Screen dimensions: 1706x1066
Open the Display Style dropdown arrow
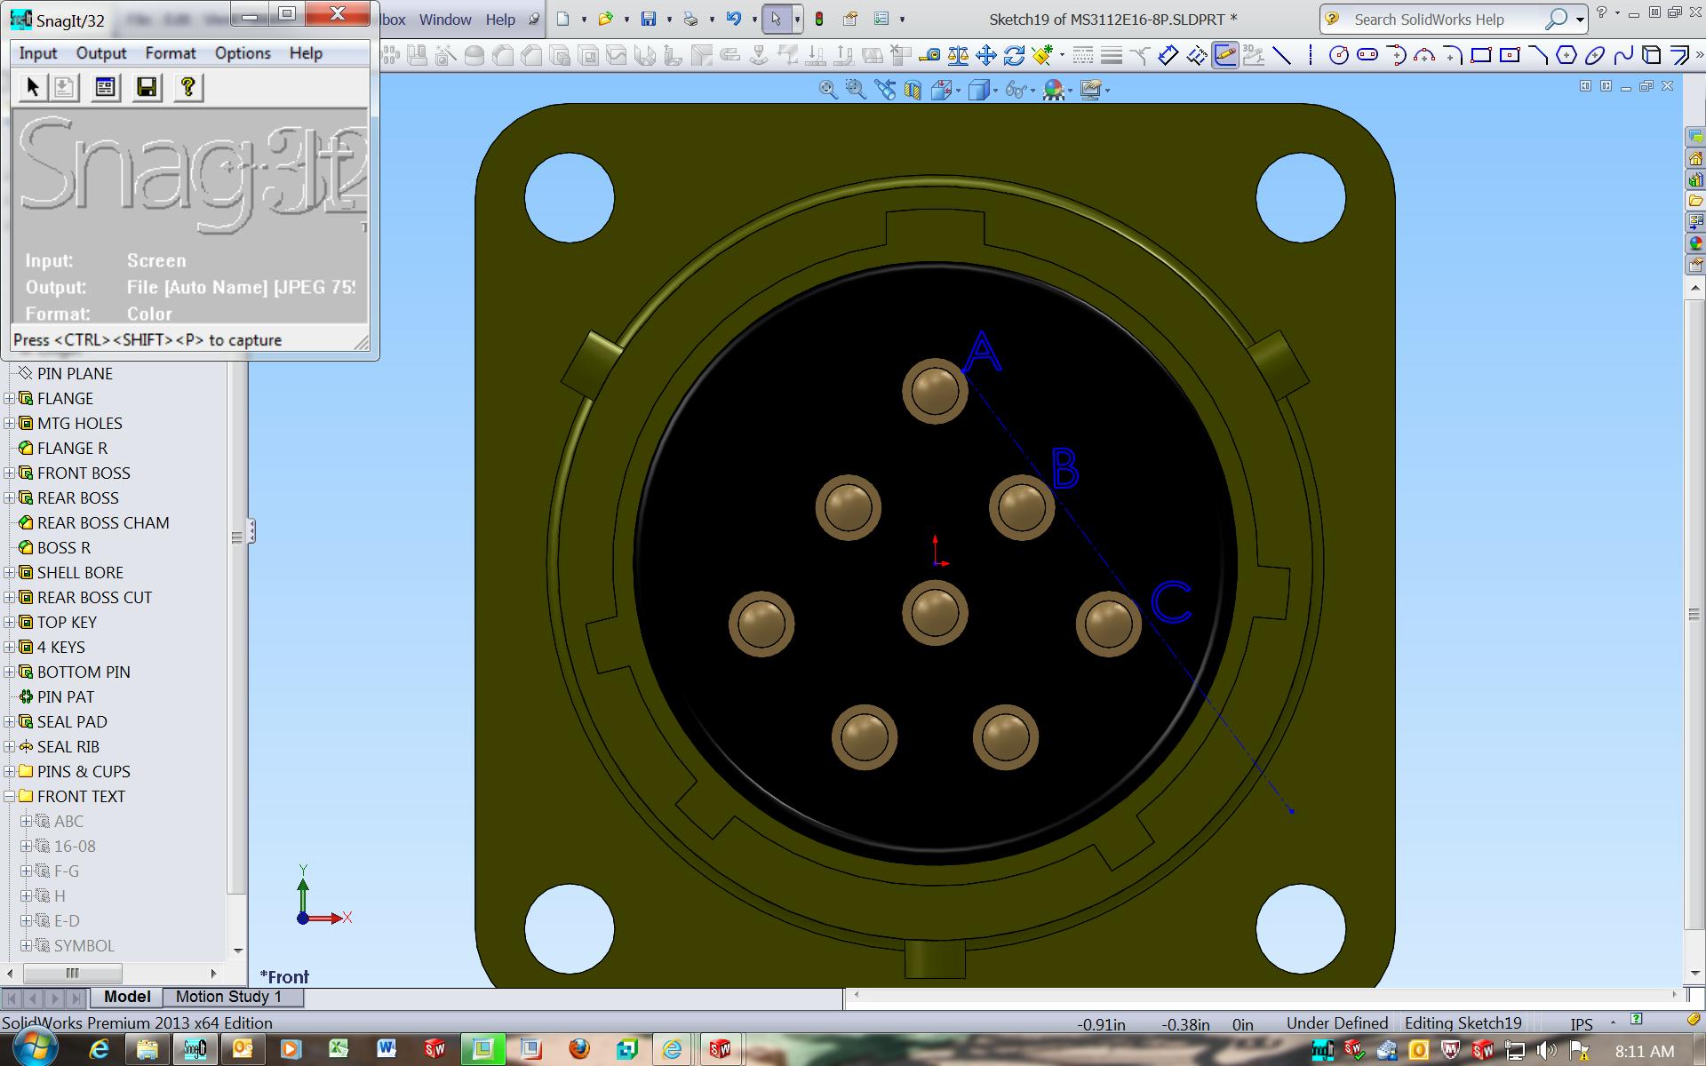click(995, 91)
